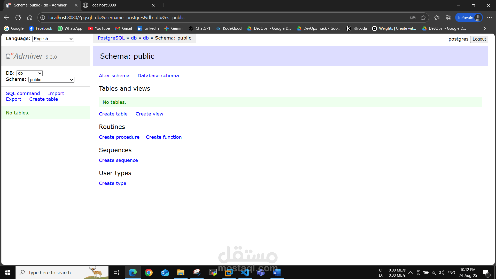Open ChatGPT bookmark
This screenshot has height=279, width=496.
(200, 28)
